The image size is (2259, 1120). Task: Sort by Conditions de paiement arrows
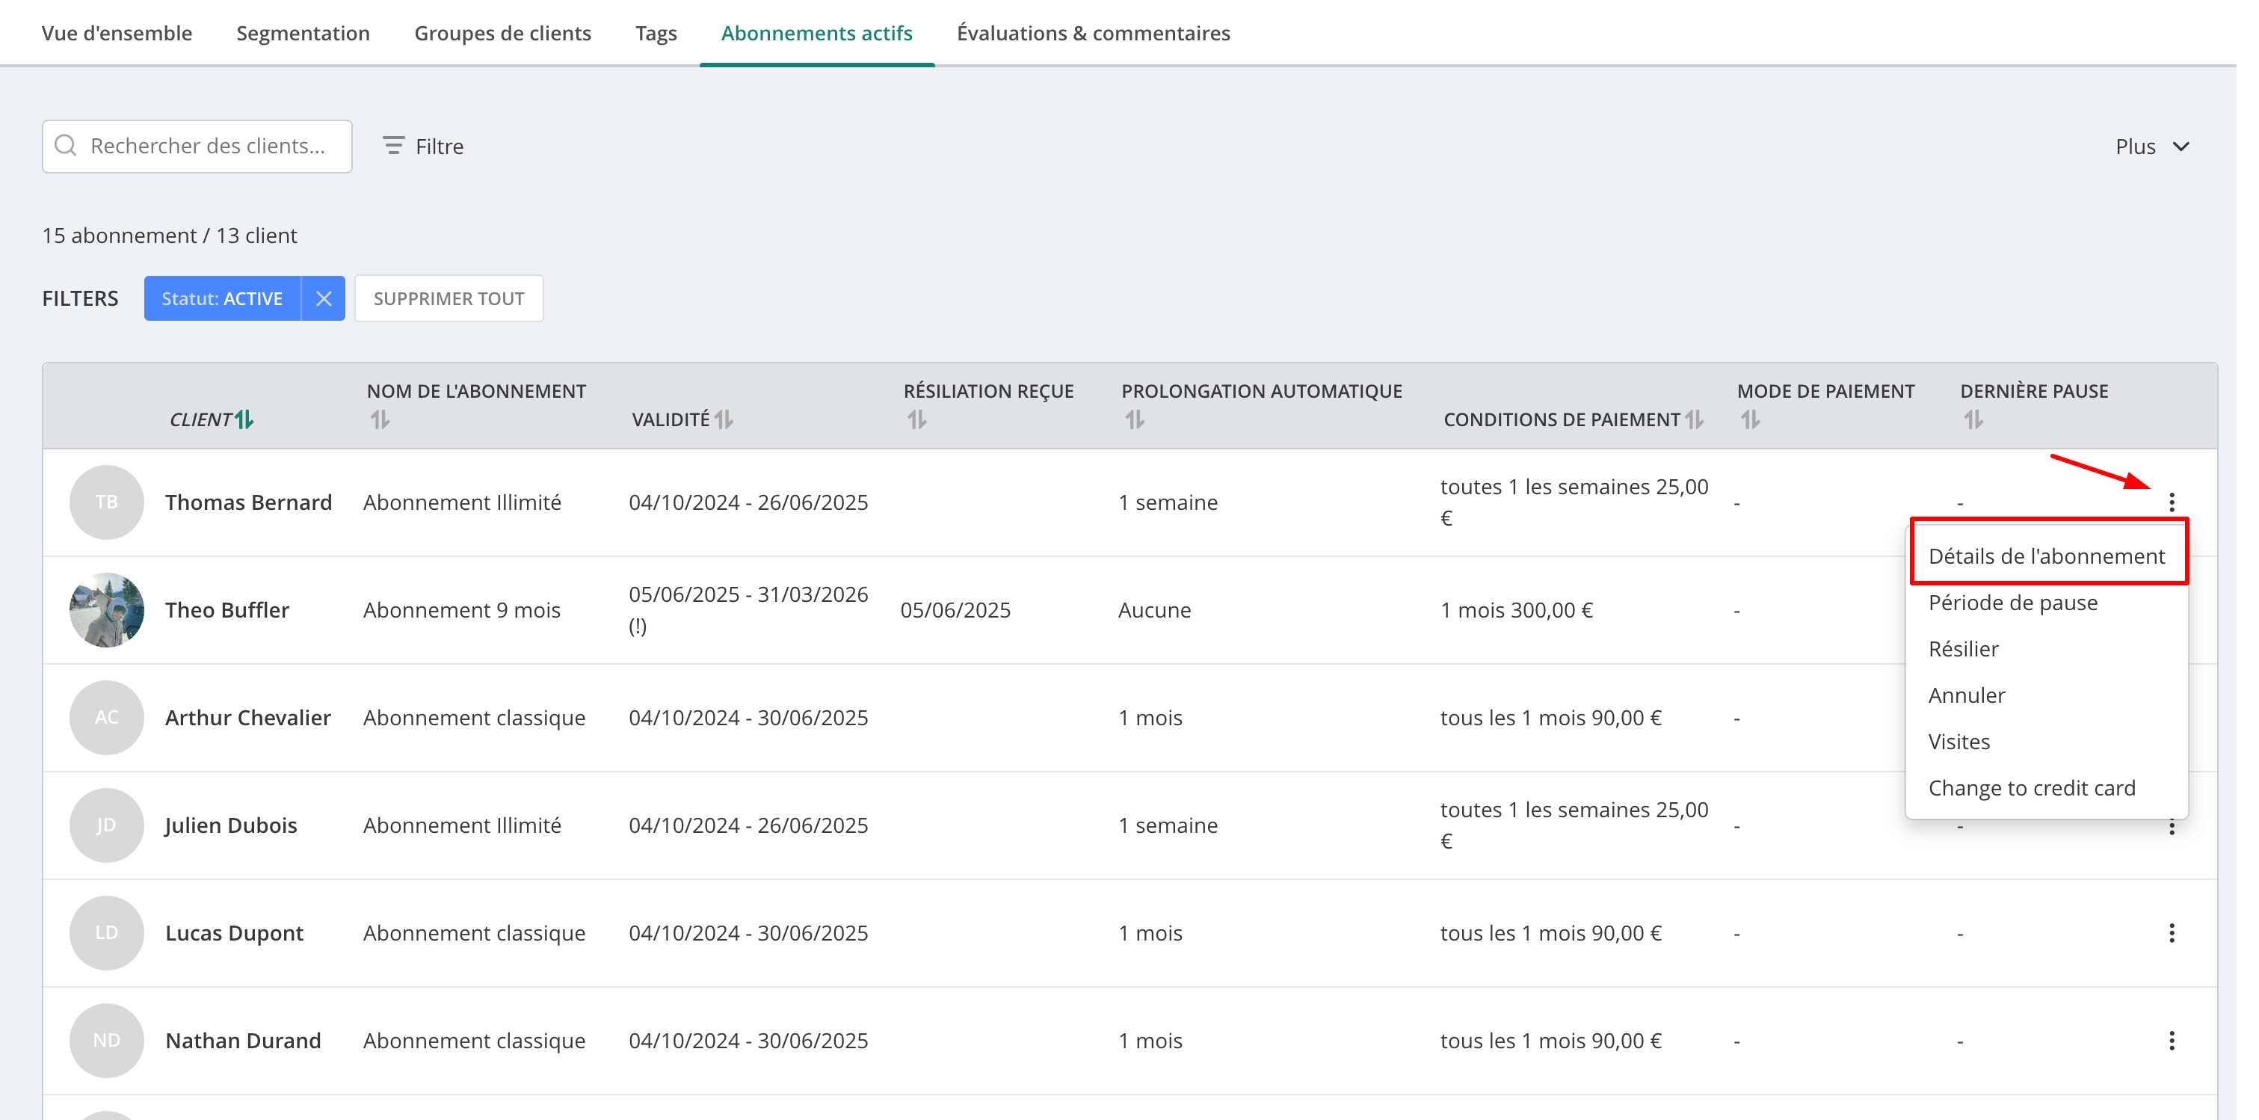click(1694, 420)
